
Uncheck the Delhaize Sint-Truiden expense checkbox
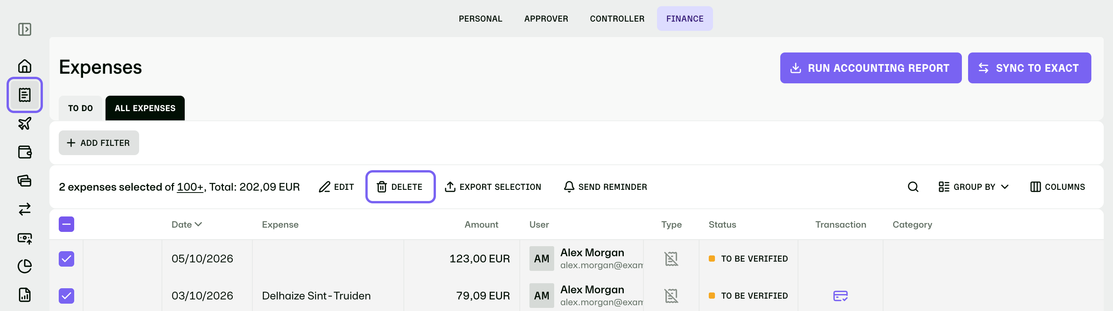[x=66, y=296]
